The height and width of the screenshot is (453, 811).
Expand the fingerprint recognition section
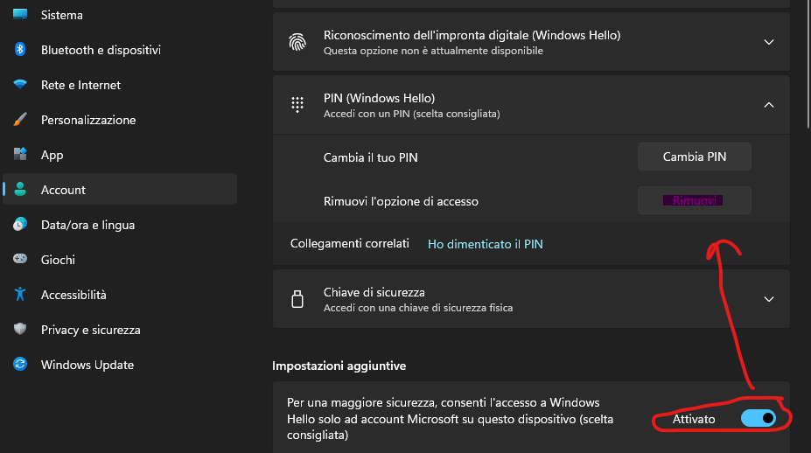point(769,42)
